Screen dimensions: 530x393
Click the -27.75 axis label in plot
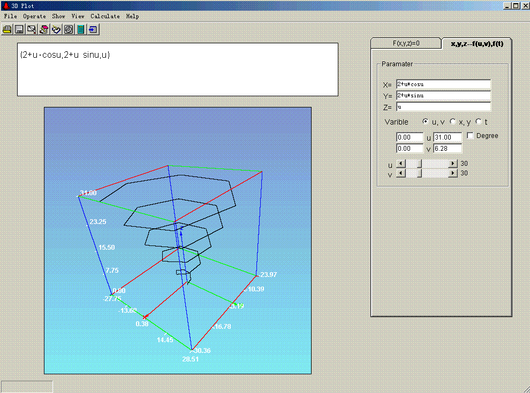click(112, 299)
